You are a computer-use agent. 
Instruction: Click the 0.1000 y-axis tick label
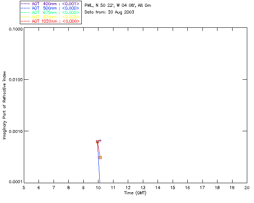click(x=16, y=29)
